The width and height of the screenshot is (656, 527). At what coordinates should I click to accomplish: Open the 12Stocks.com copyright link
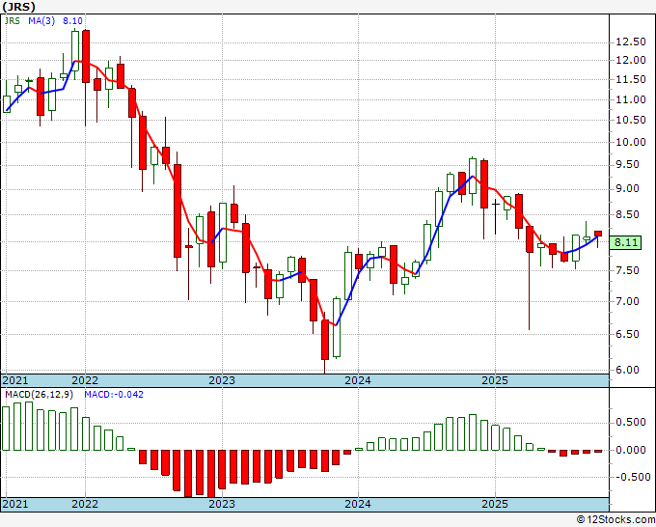point(615,520)
